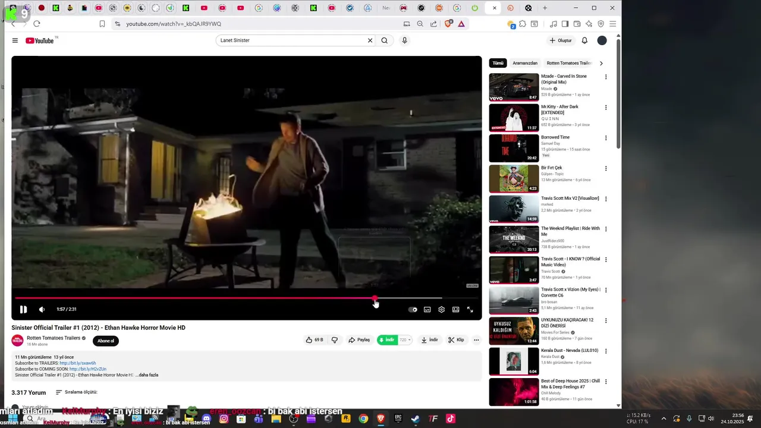Click the Oluştur create button
Screen dimensions: 761x428
pyautogui.click(x=560, y=40)
